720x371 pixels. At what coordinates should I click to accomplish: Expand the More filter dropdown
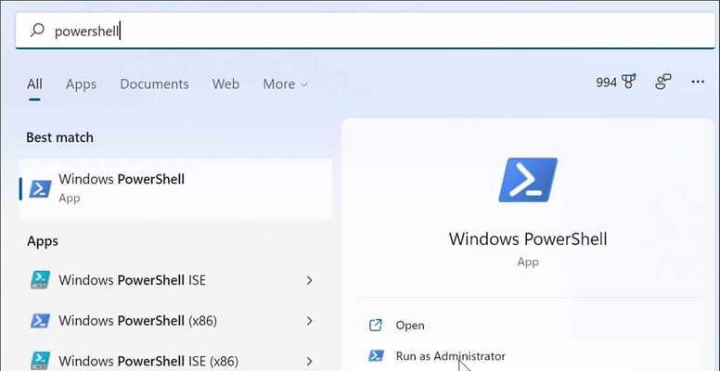285,84
